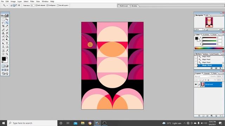The height and width of the screenshot is (126, 225).
Task: Hide the Background layer eye icon
Action: coord(196,84)
